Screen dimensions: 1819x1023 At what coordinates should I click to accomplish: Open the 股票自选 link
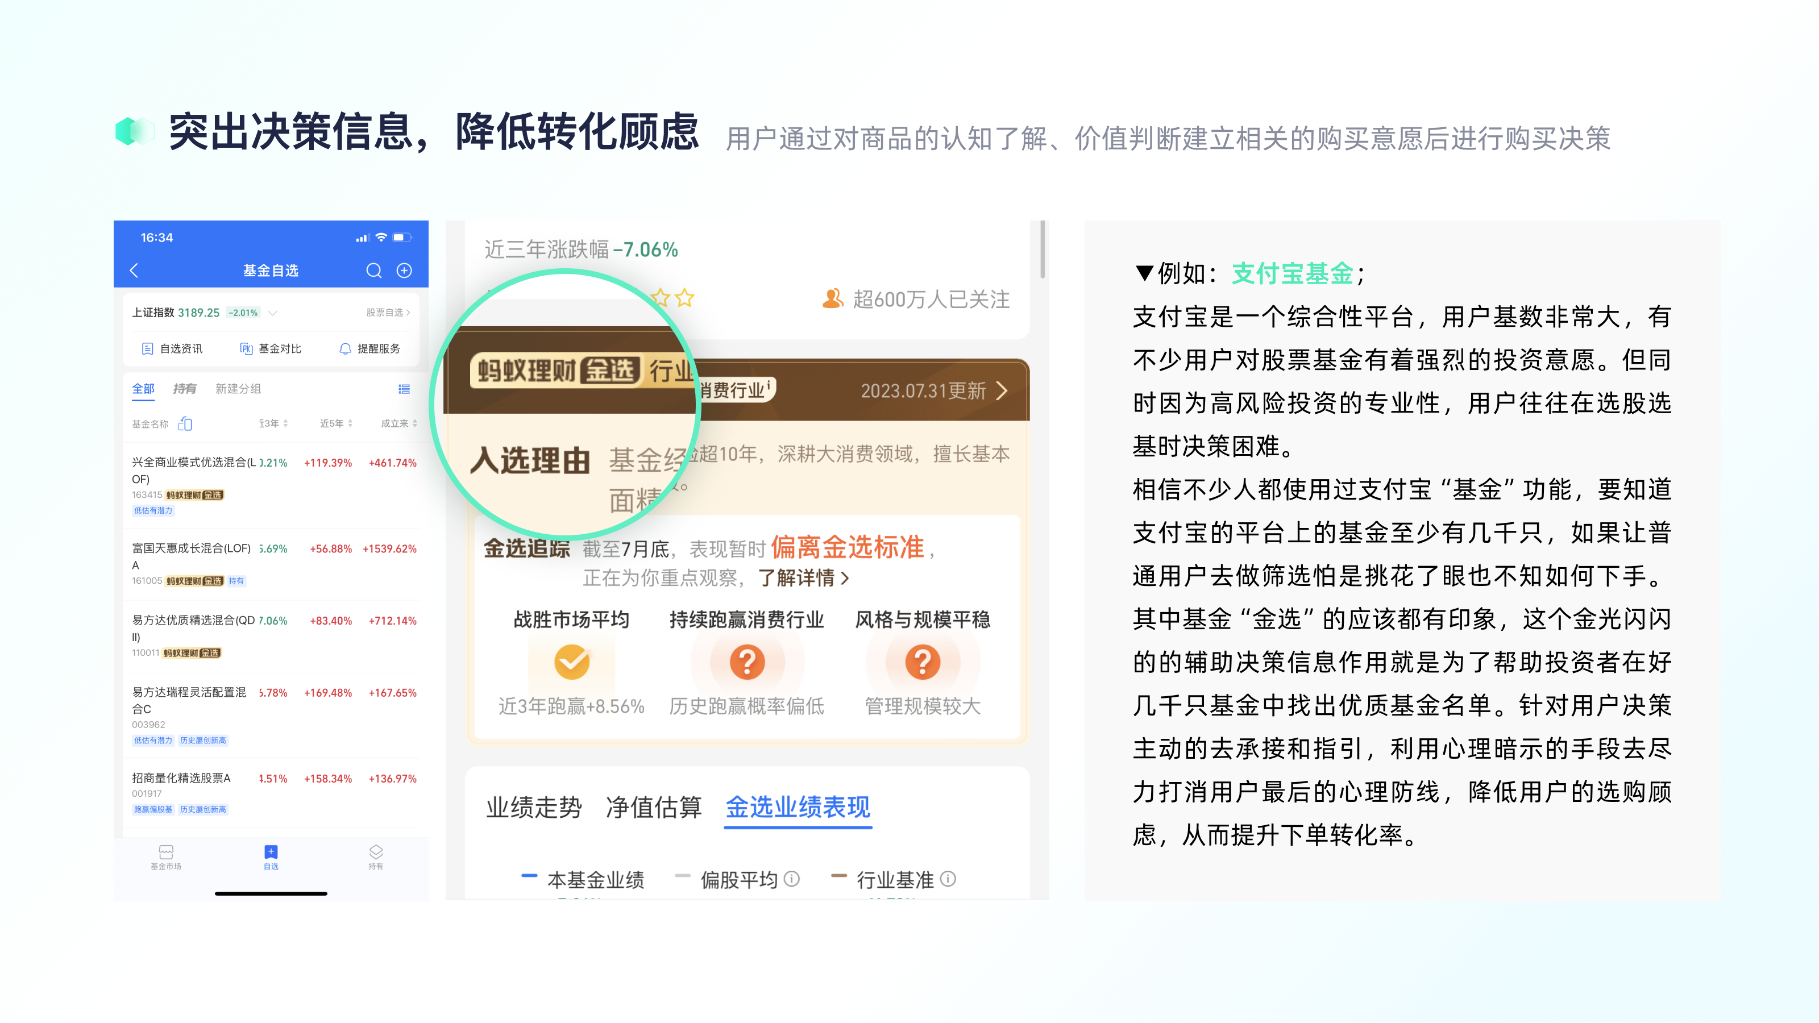coord(388,313)
